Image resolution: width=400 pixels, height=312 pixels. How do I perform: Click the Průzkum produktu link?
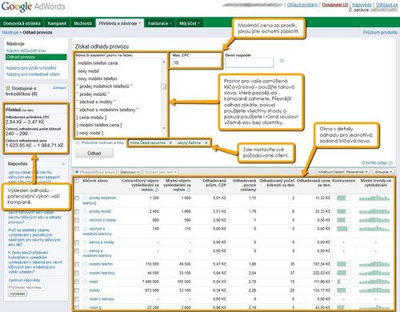pos(380,32)
